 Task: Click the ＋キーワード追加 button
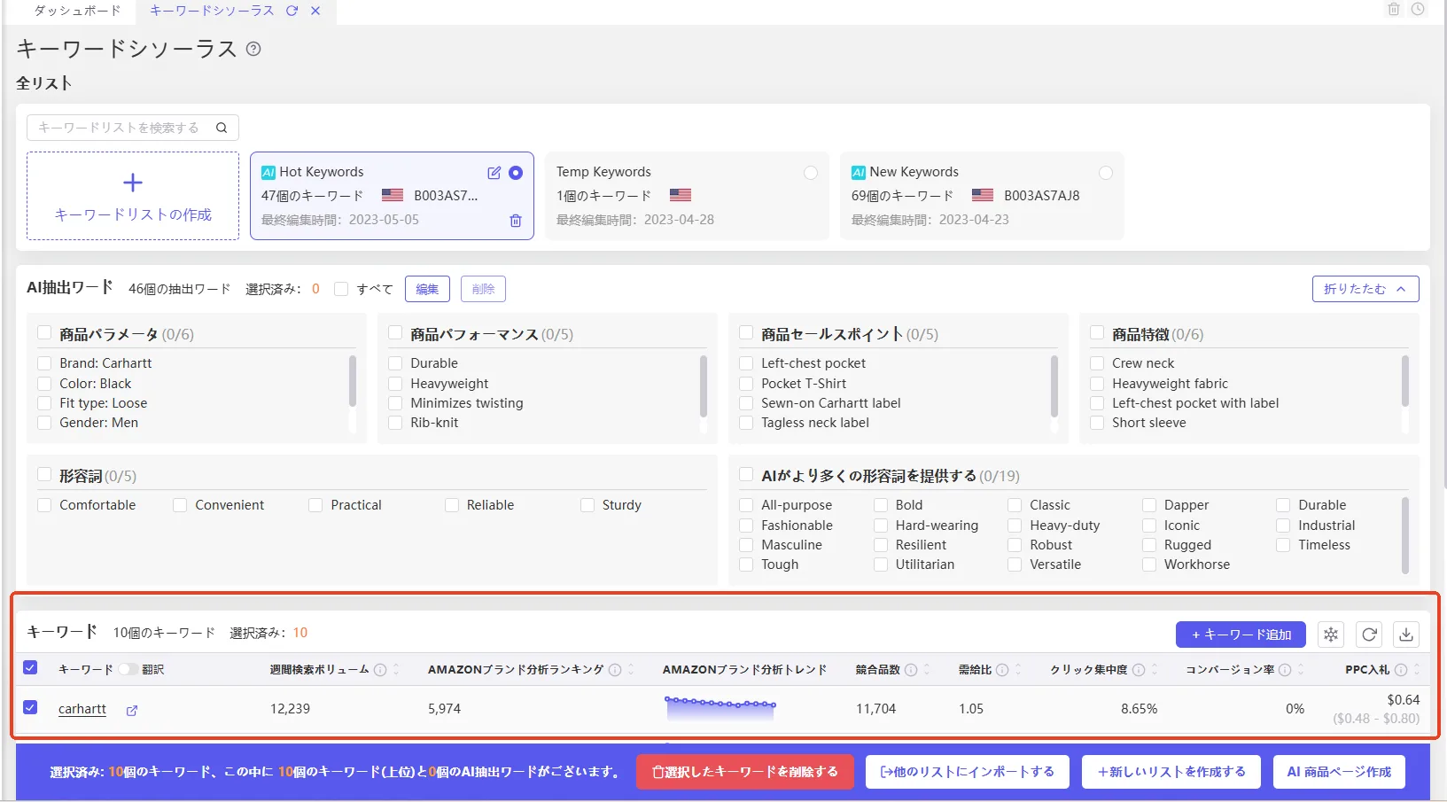point(1241,635)
